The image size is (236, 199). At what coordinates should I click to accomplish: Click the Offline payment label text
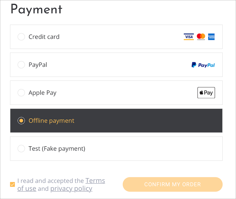pos(51,121)
